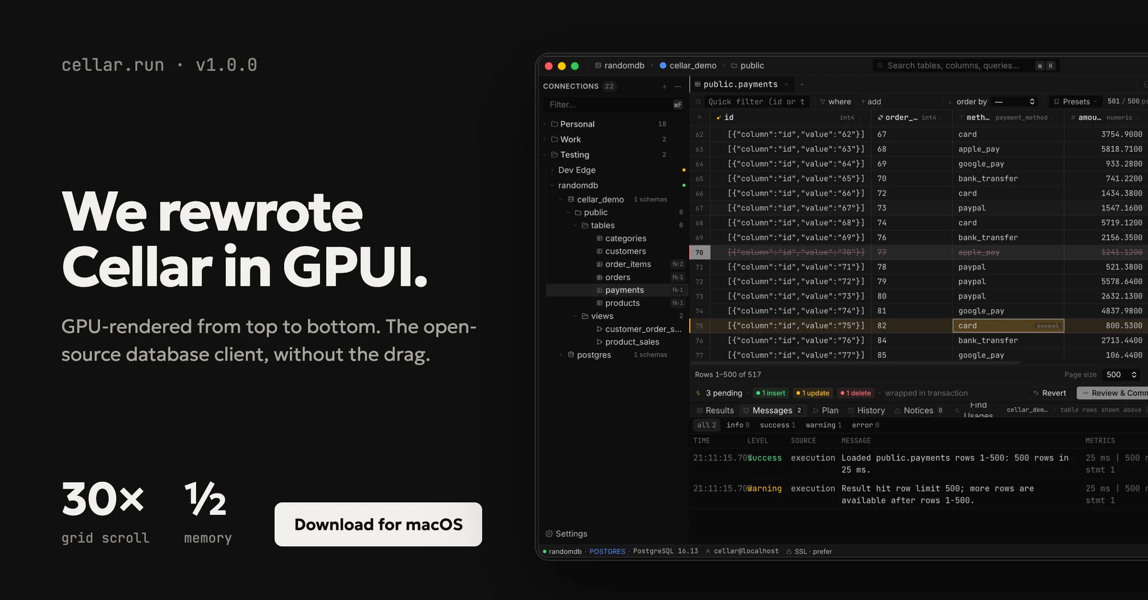Click the Notices warning triangle icon
The image size is (1148, 600).
click(x=897, y=410)
